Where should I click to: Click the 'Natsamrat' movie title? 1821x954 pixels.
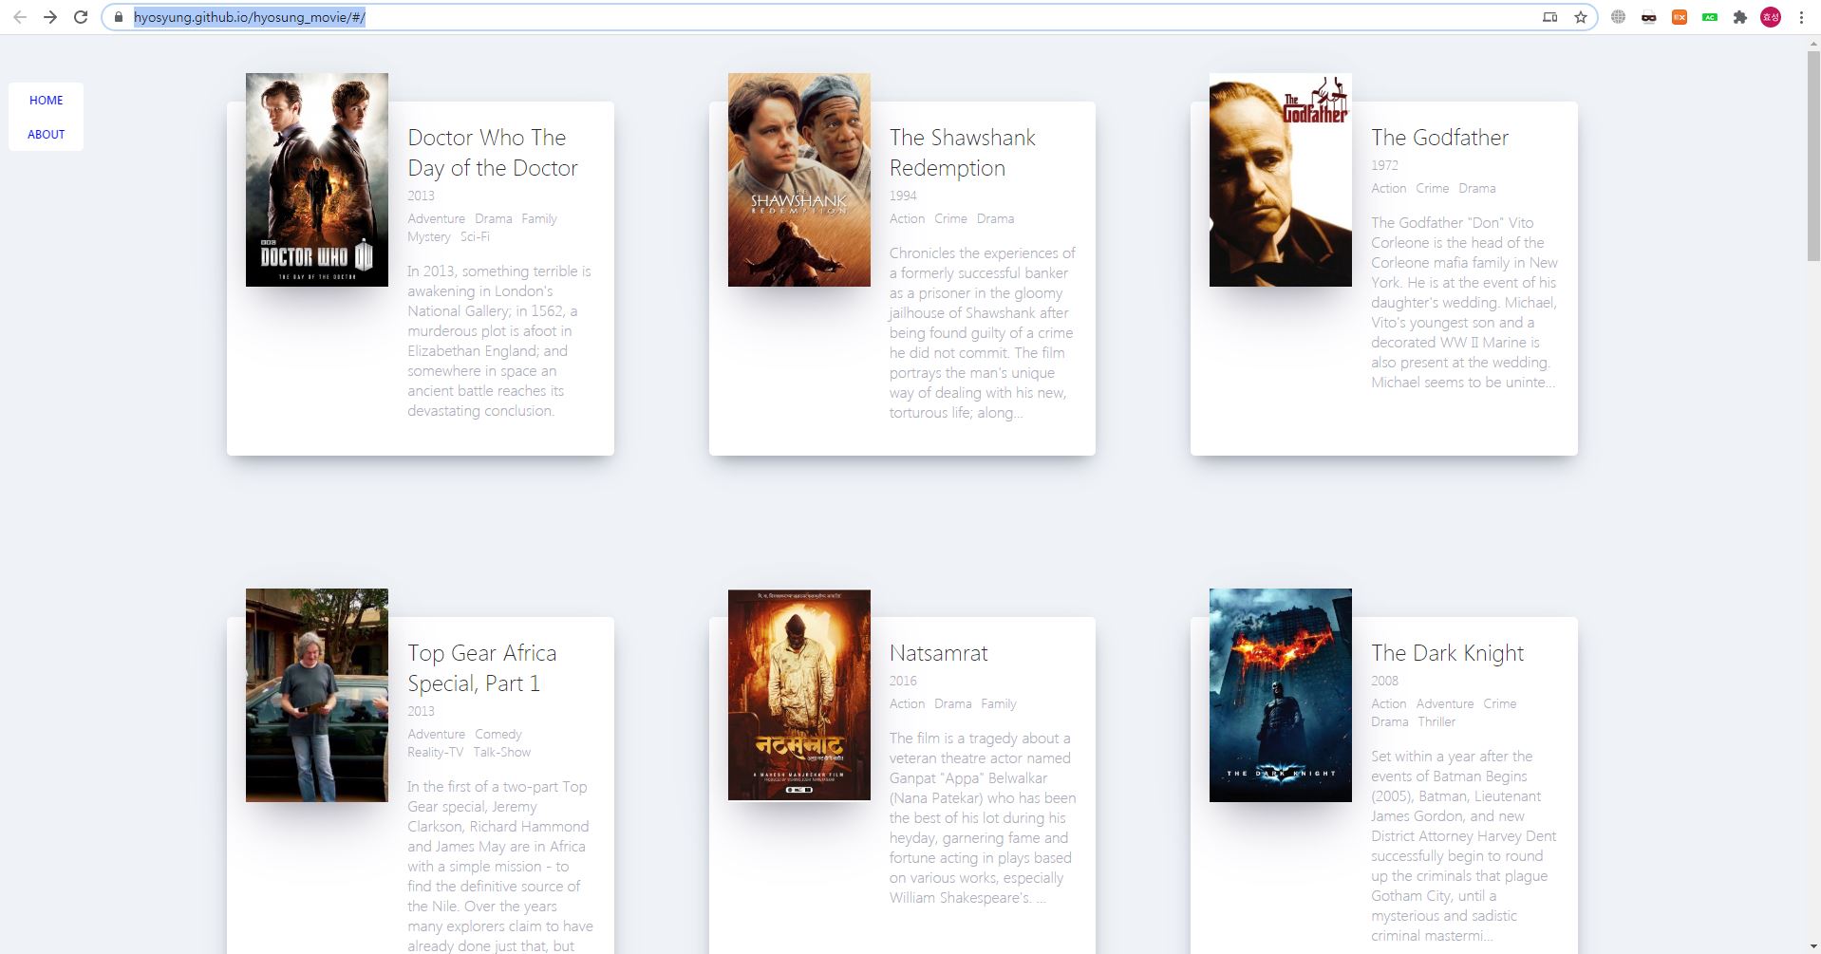[938, 653]
